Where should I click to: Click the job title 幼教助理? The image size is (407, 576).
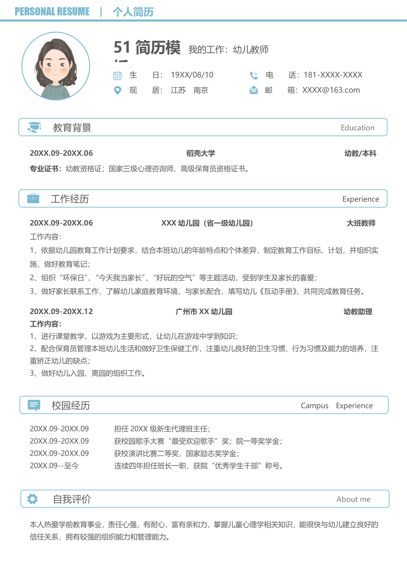(358, 312)
